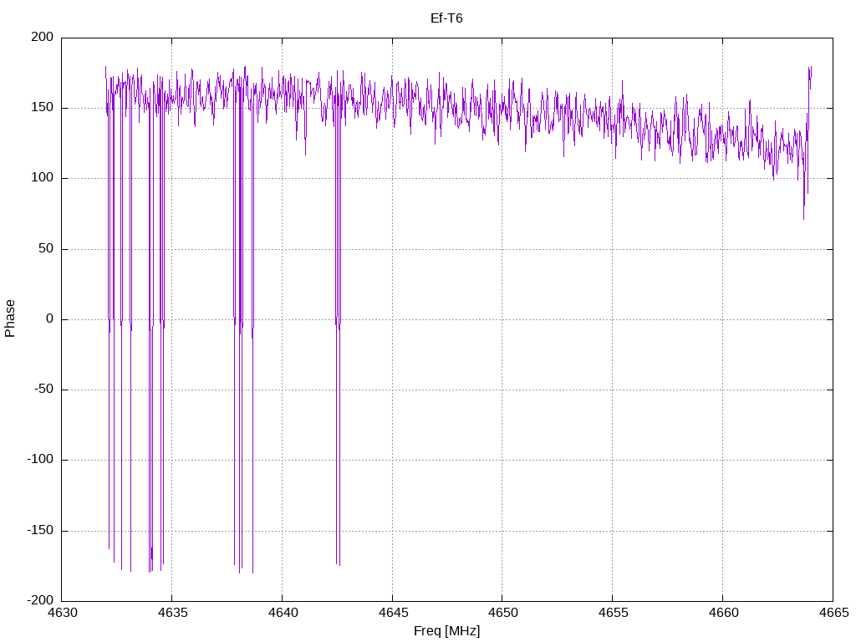The height and width of the screenshot is (642, 856).
Task: Click the x-axis tick label 4650
Action: tap(502, 613)
